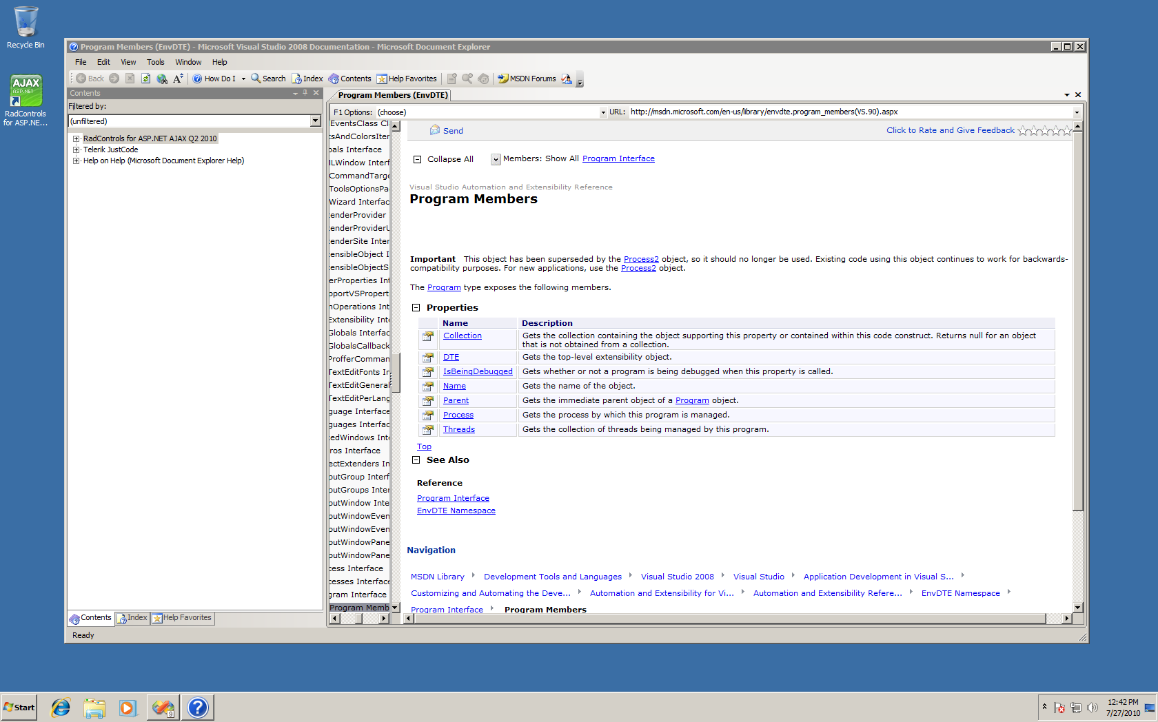
Task: Click the Add to Help Favorites icon
Action: pos(451,79)
